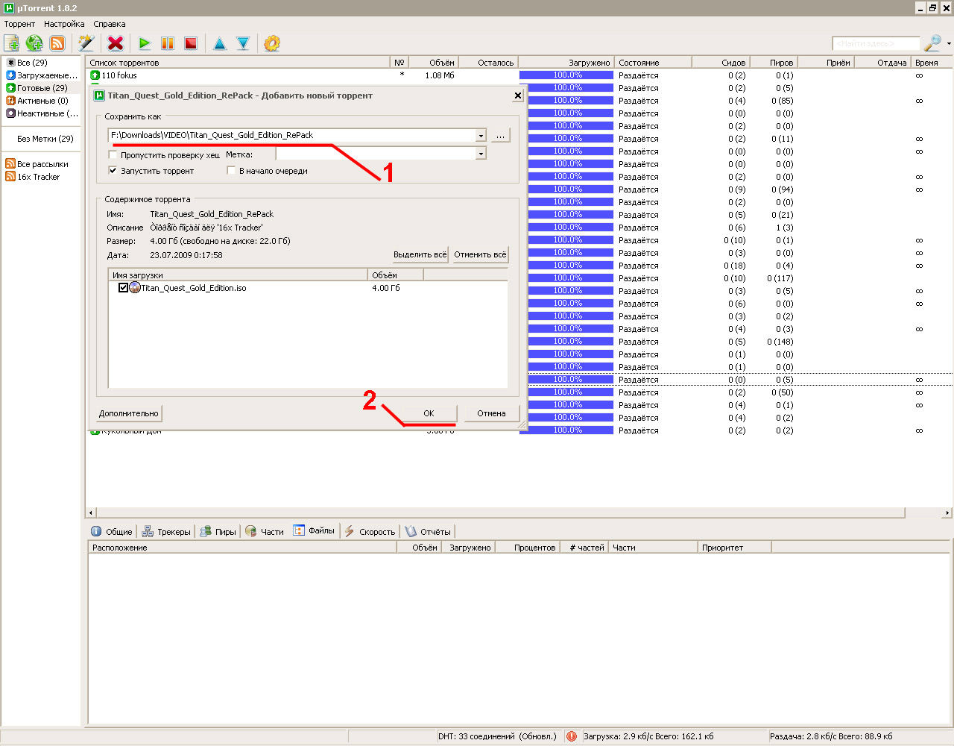Open the RSS feed toolbar icon
The image size is (954, 746).
click(x=57, y=43)
